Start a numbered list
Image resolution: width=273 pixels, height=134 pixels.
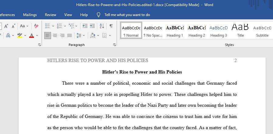60,26
